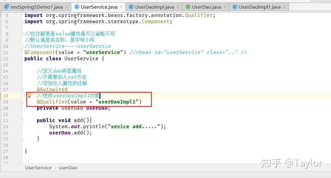Click the UserService breadcrumb
Screen dimensions: 331x178
click(x=38, y=168)
